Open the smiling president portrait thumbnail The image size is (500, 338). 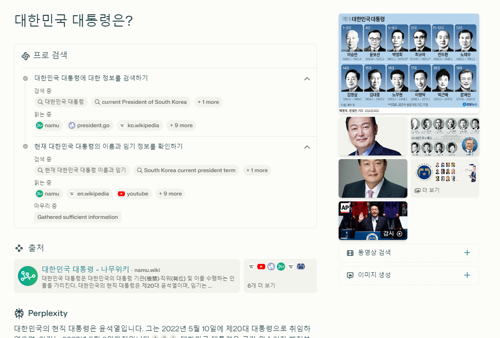373,136
